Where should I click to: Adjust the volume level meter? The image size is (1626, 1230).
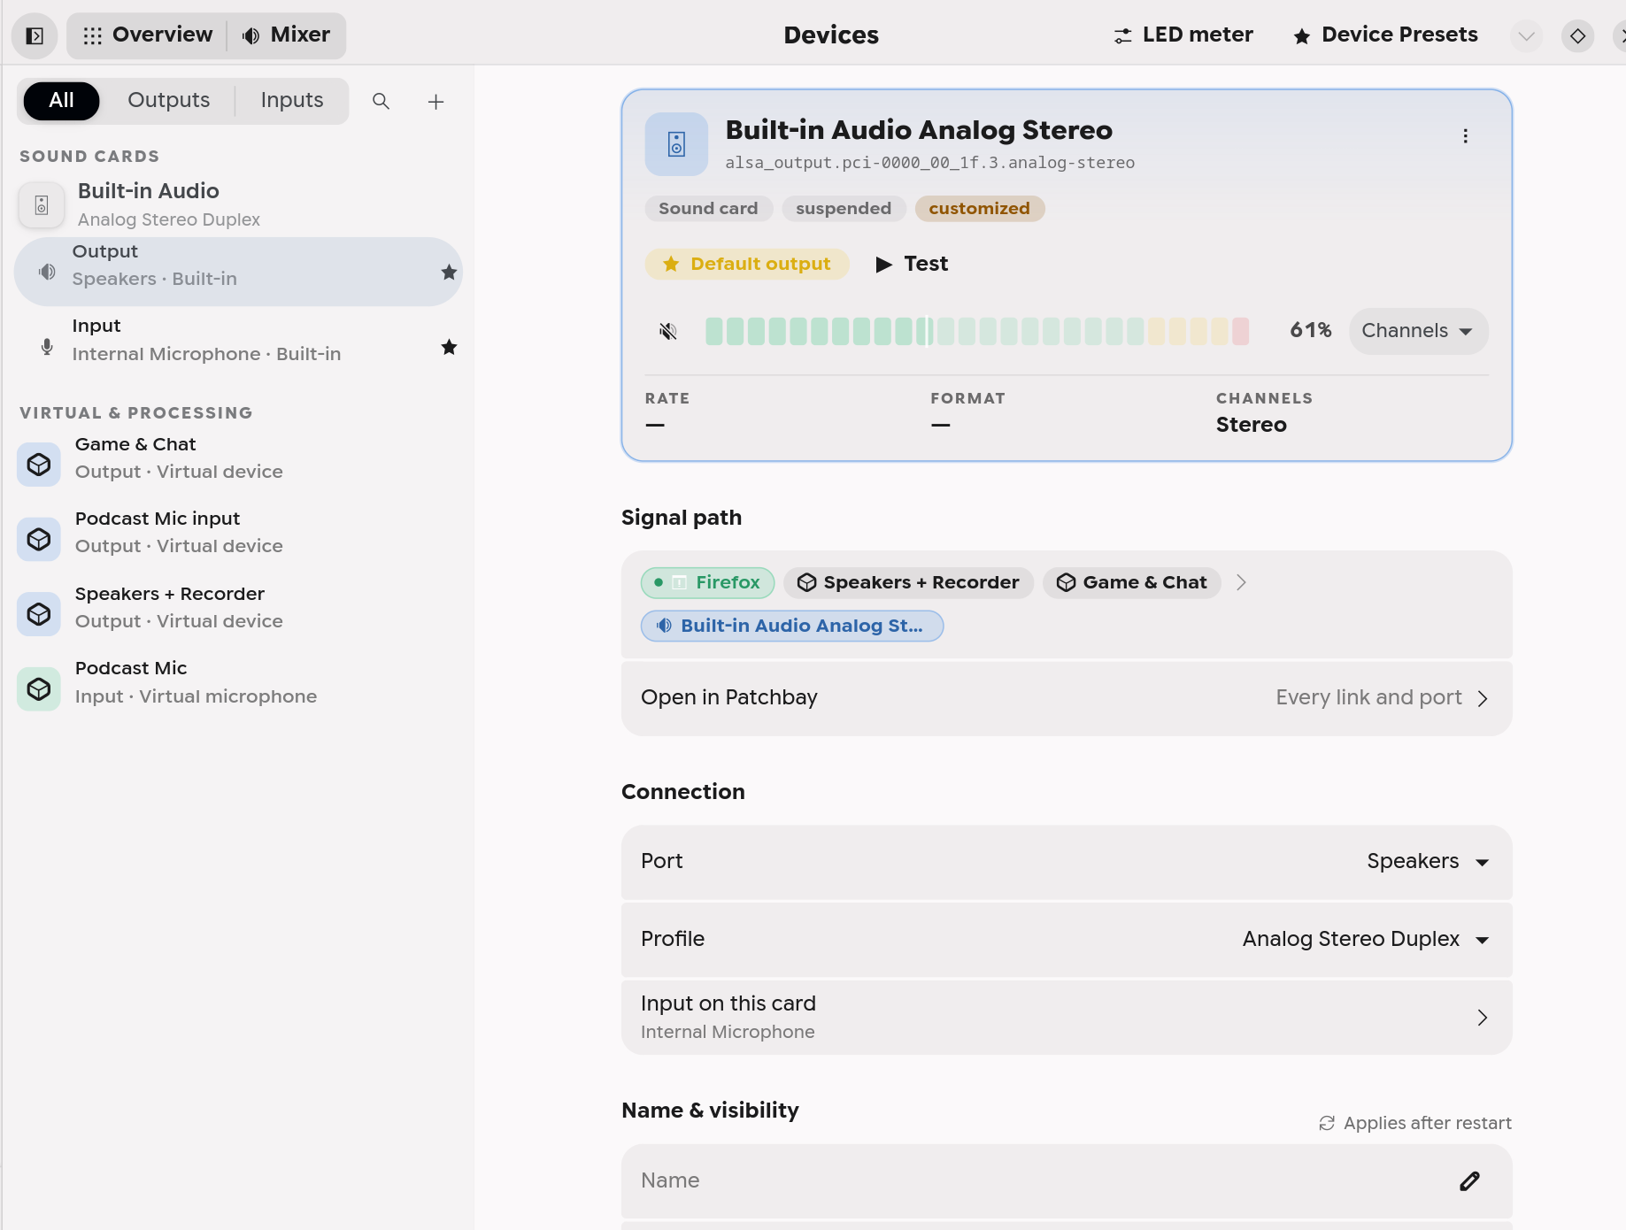977,331
